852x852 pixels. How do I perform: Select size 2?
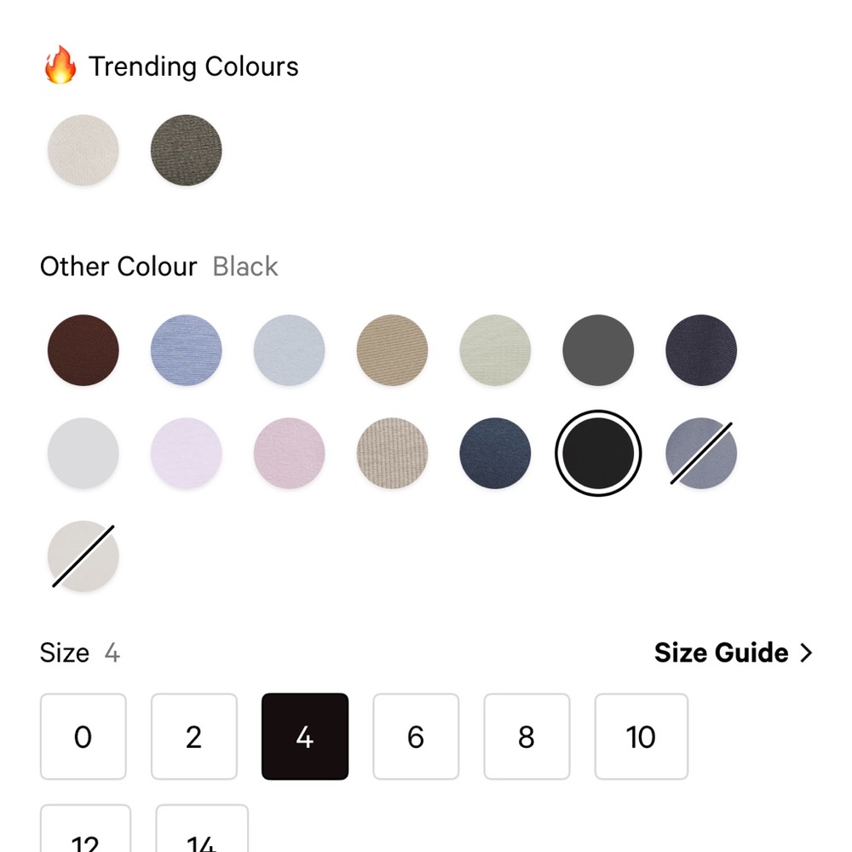point(193,737)
